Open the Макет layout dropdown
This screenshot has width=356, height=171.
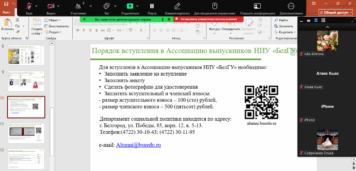pyautogui.click(x=53, y=20)
